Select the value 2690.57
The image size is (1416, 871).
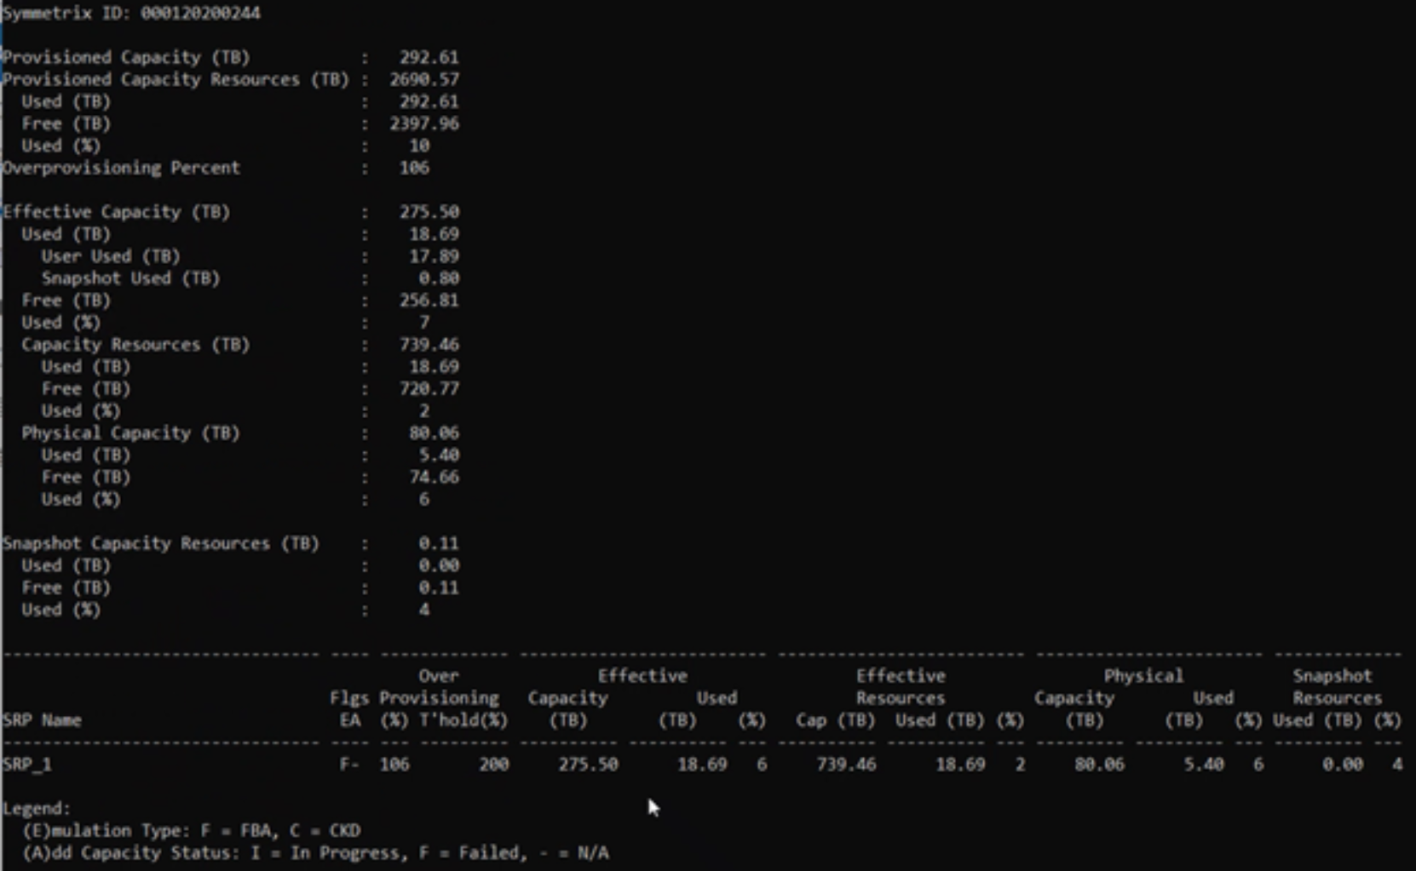424,79
